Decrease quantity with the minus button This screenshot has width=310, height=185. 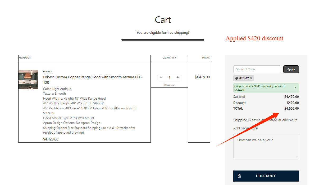point(161,77)
